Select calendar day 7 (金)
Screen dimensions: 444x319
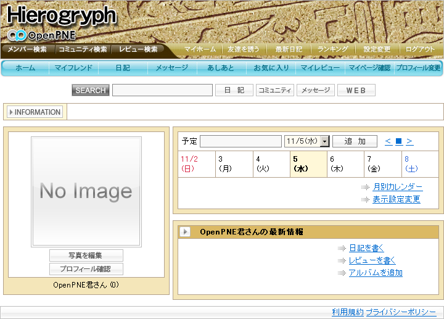[383, 164]
